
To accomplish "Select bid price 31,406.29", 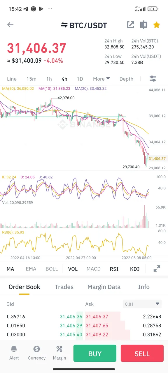I will click(71, 326).
